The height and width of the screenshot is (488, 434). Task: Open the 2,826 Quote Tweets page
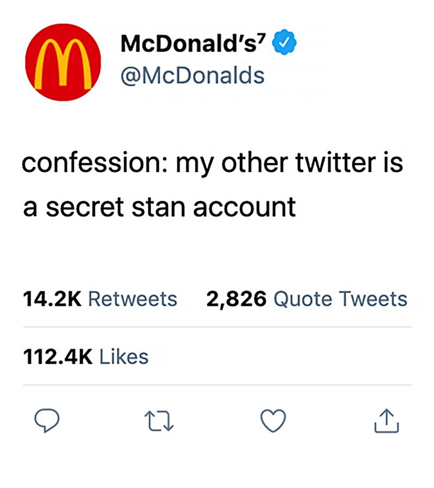tap(307, 298)
